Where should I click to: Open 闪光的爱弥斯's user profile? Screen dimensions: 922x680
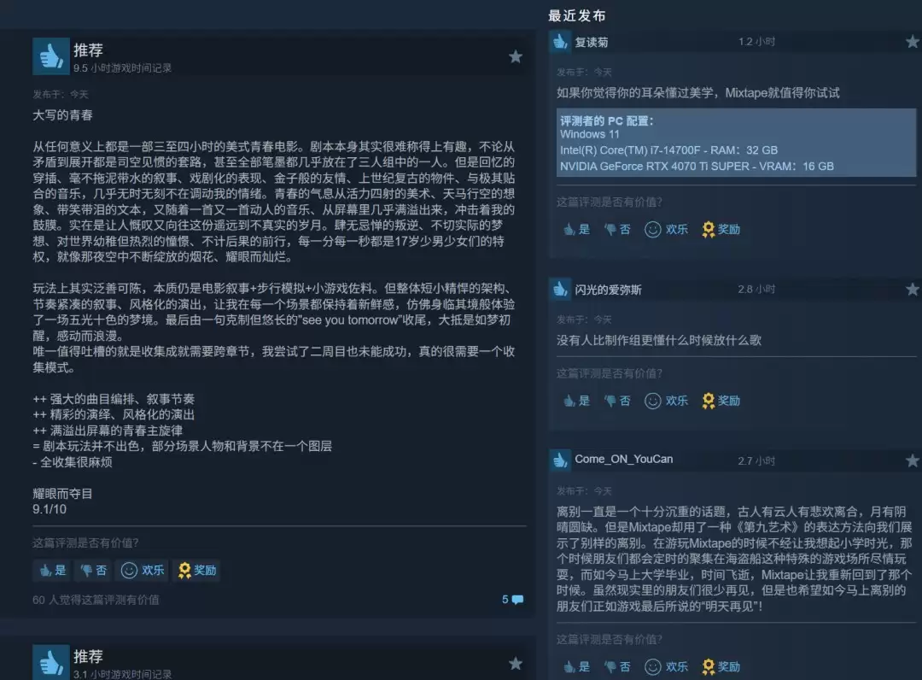click(608, 290)
